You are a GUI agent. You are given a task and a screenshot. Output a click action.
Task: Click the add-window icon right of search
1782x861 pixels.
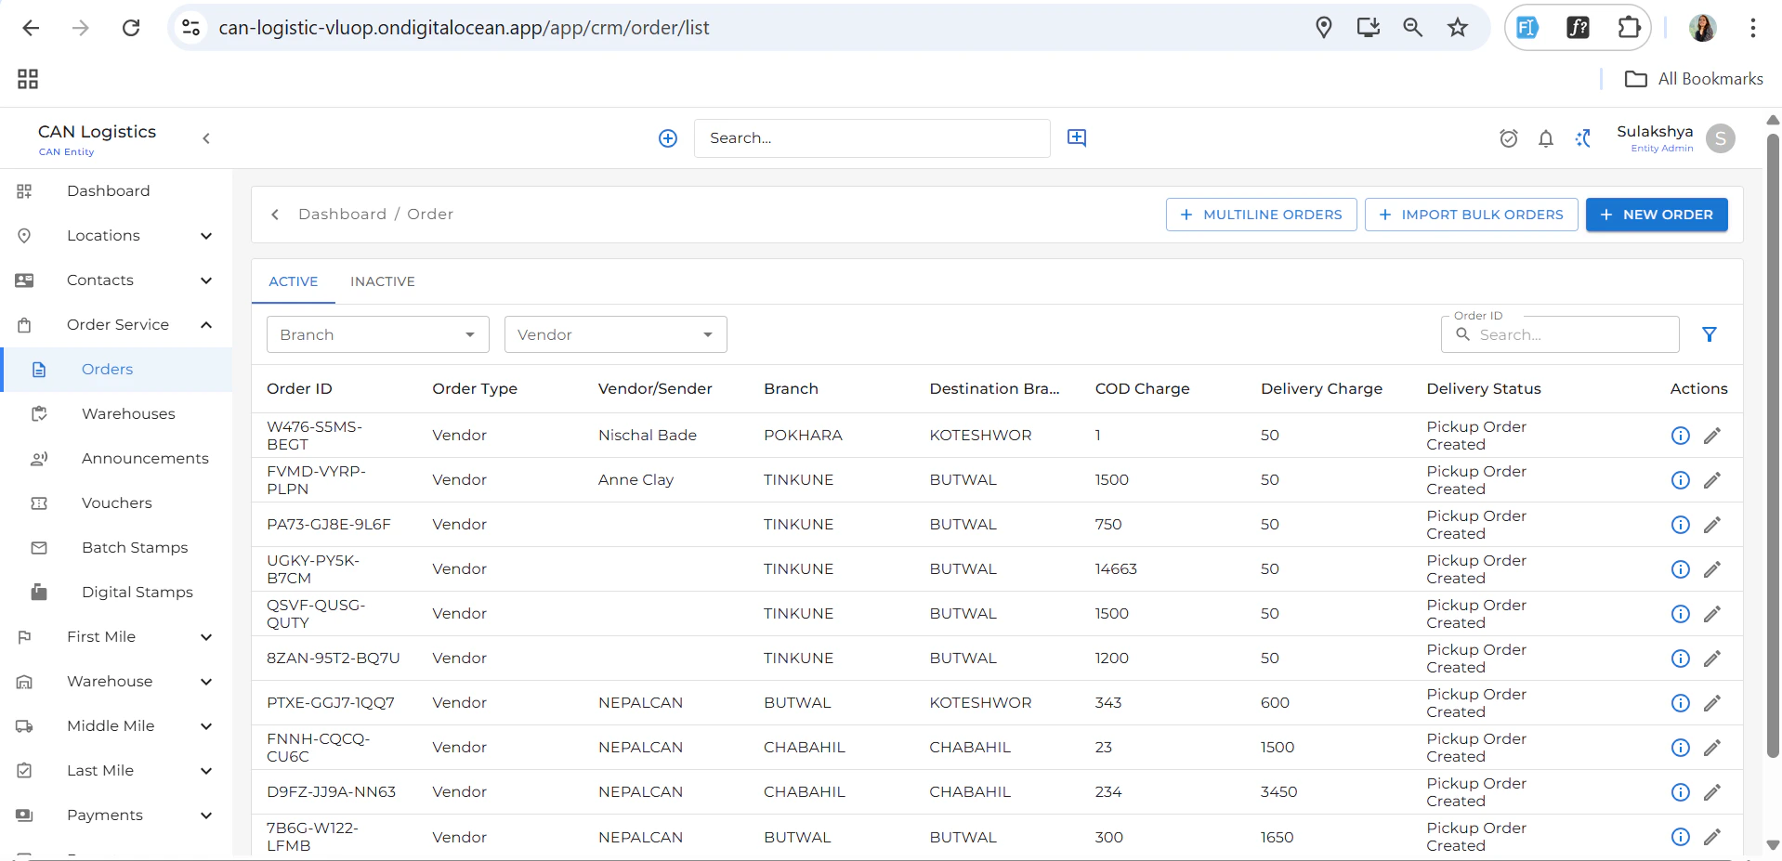(1076, 138)
